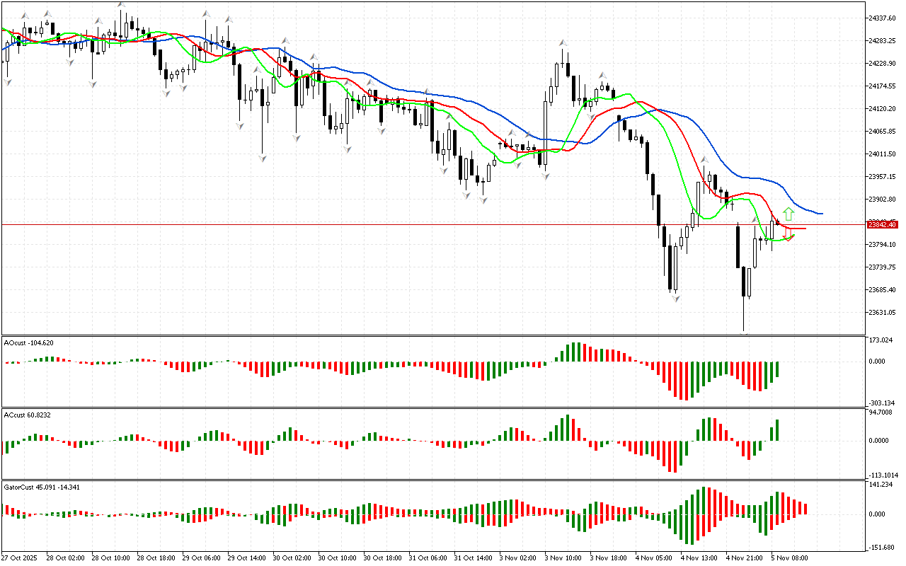This screenshot has height=566, width=906.
Task: Click the down fractal below the 29 Oct 14:00 wick
Action: [263, 158]
